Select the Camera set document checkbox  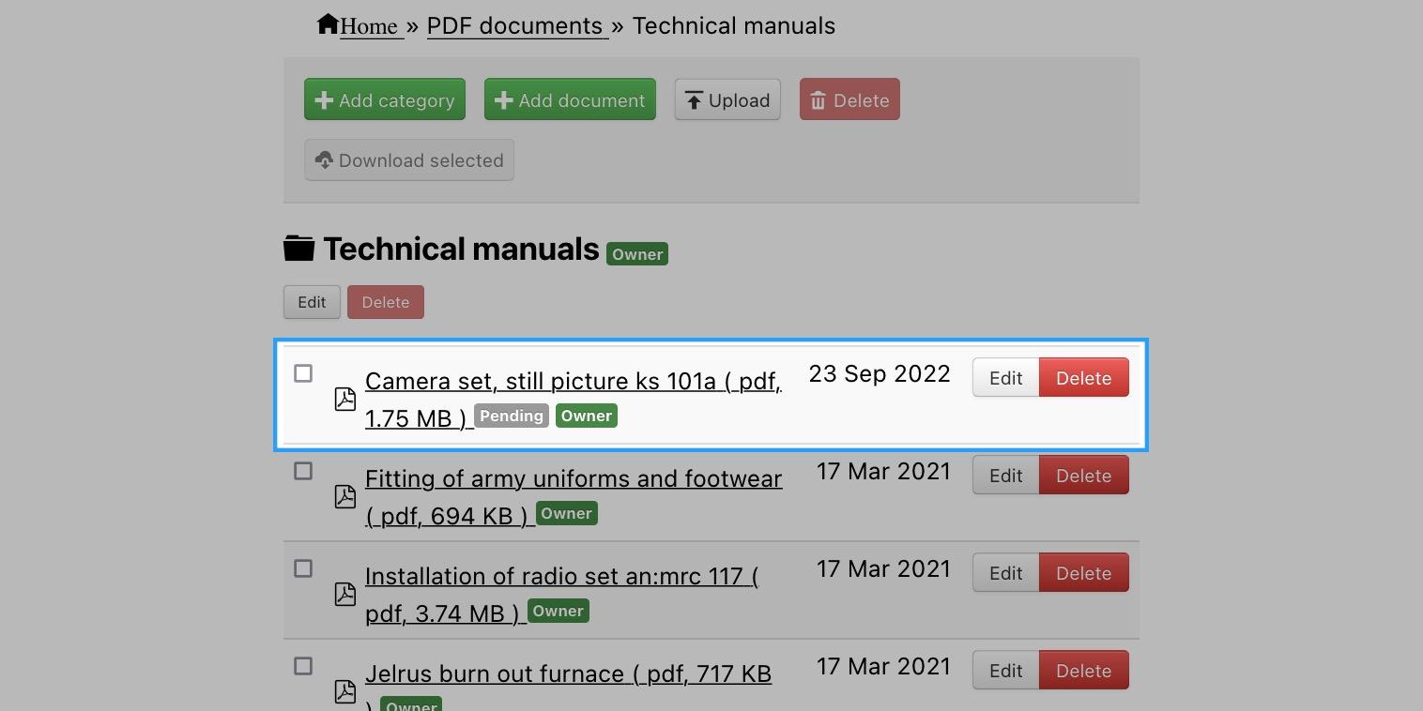point(303,373)
